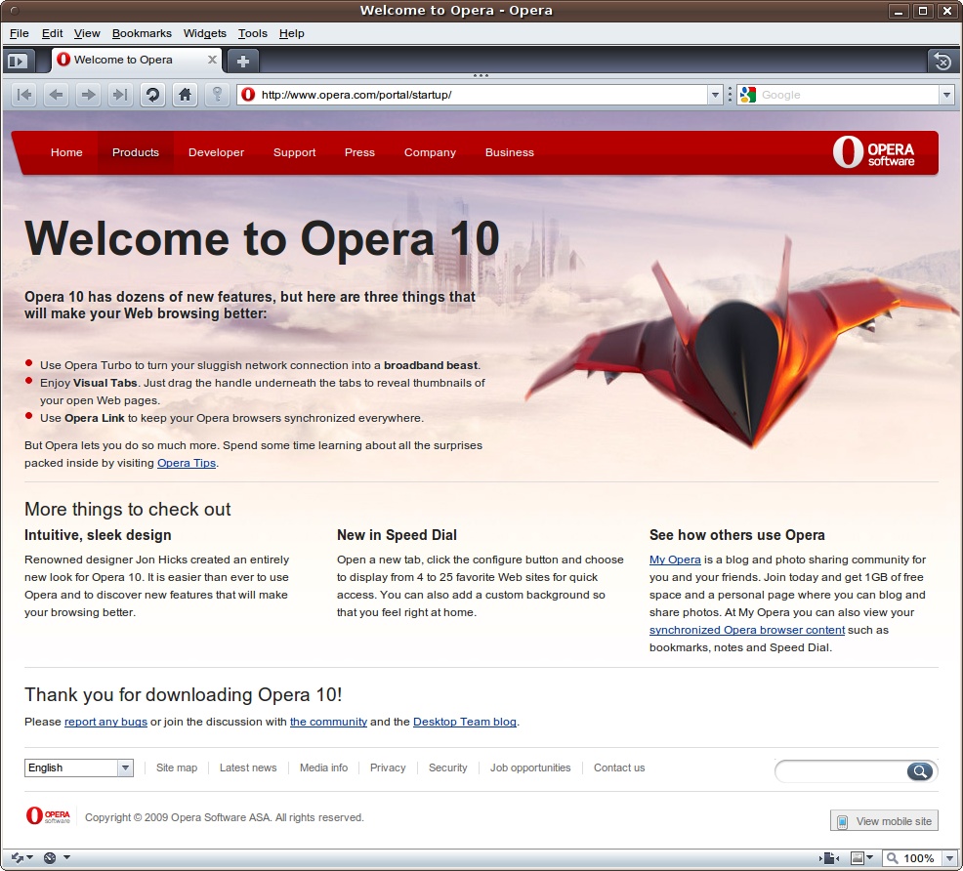Open the Tools menu
Screen dimensions: 963x871
click(252, 32)
